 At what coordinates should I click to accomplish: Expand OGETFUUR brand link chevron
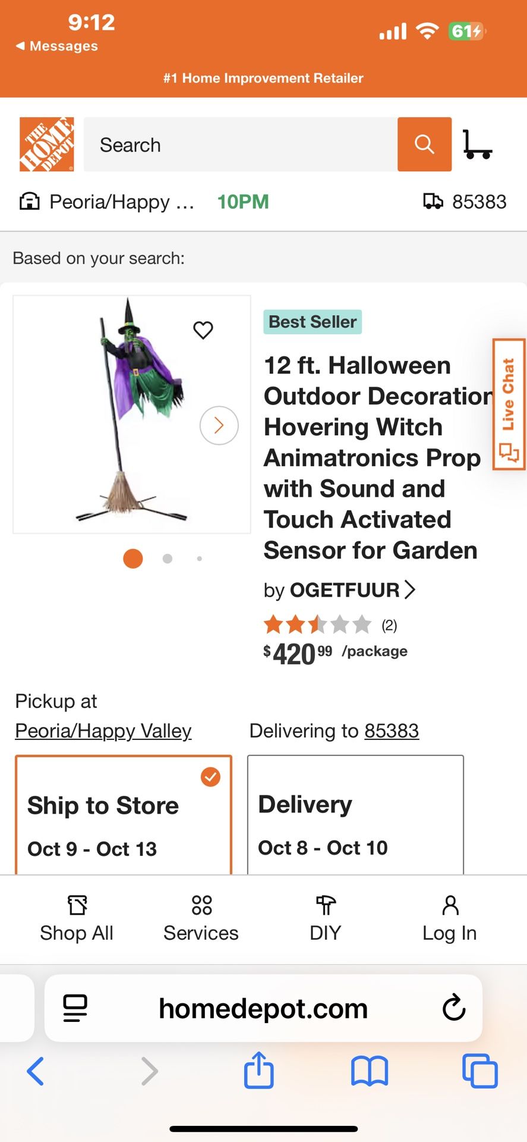[x=409, y=590]
